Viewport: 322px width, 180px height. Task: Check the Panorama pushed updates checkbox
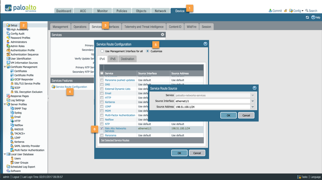[102, 80]
